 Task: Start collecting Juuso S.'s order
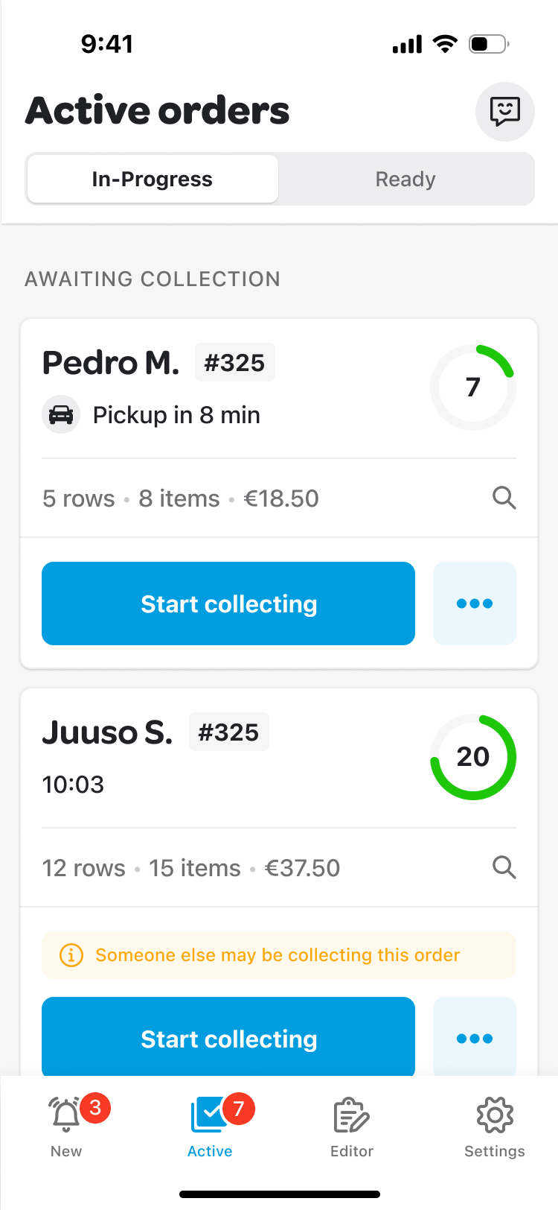click(x=228, y=1038)
